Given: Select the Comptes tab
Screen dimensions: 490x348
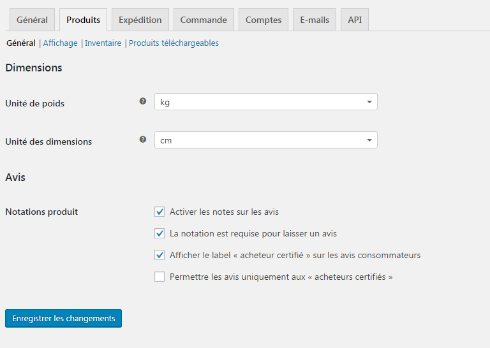Looking at the screenshot, I should [264, 20].
